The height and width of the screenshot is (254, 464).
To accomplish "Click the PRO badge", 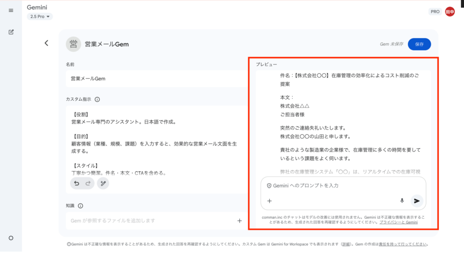I will (x=435, y=11).
